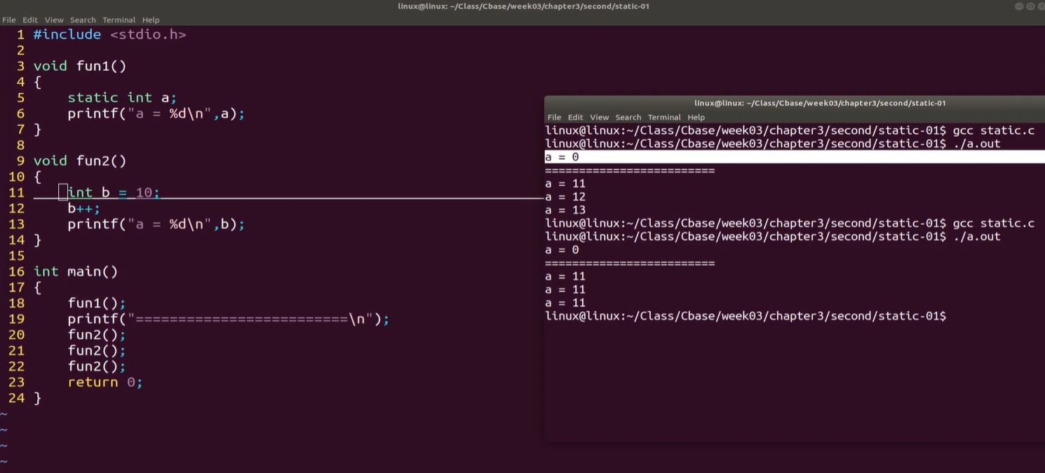Click the second '====' separator in terminal output
1045x473 pixels.
[630, 263]
